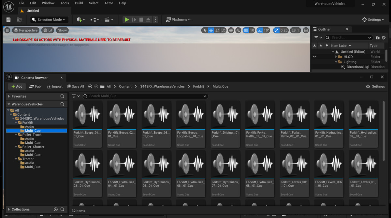The height and width of the screenshot is (218, 391).
Task: Expand the Favorites section
Action: (x=9, y=96)
